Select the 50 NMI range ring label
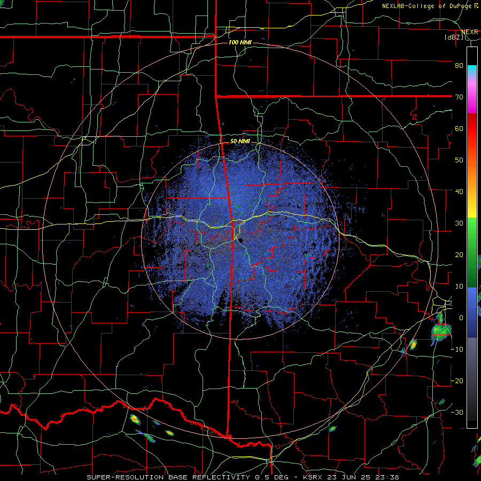481x481 pixels. click(240, 142)
